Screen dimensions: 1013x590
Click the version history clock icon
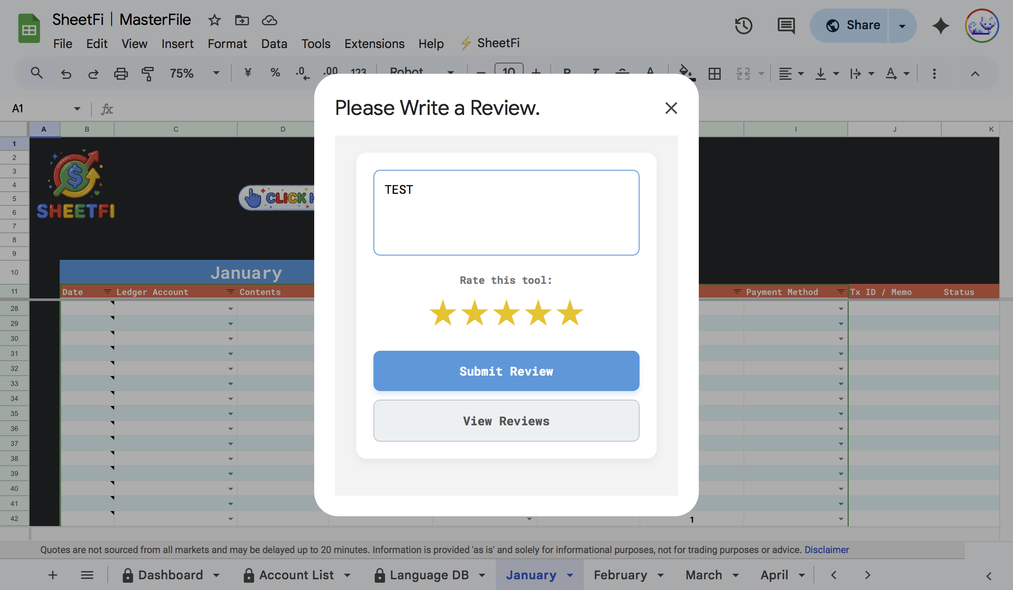(x=743, y=26)
